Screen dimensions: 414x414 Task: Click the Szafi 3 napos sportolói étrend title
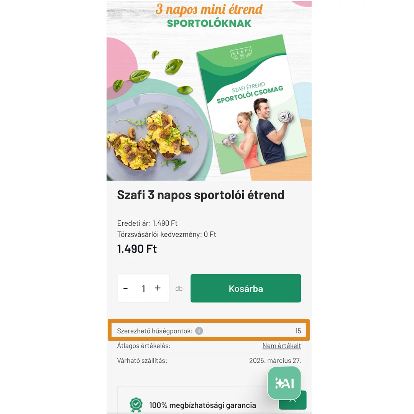click(200, 195)
